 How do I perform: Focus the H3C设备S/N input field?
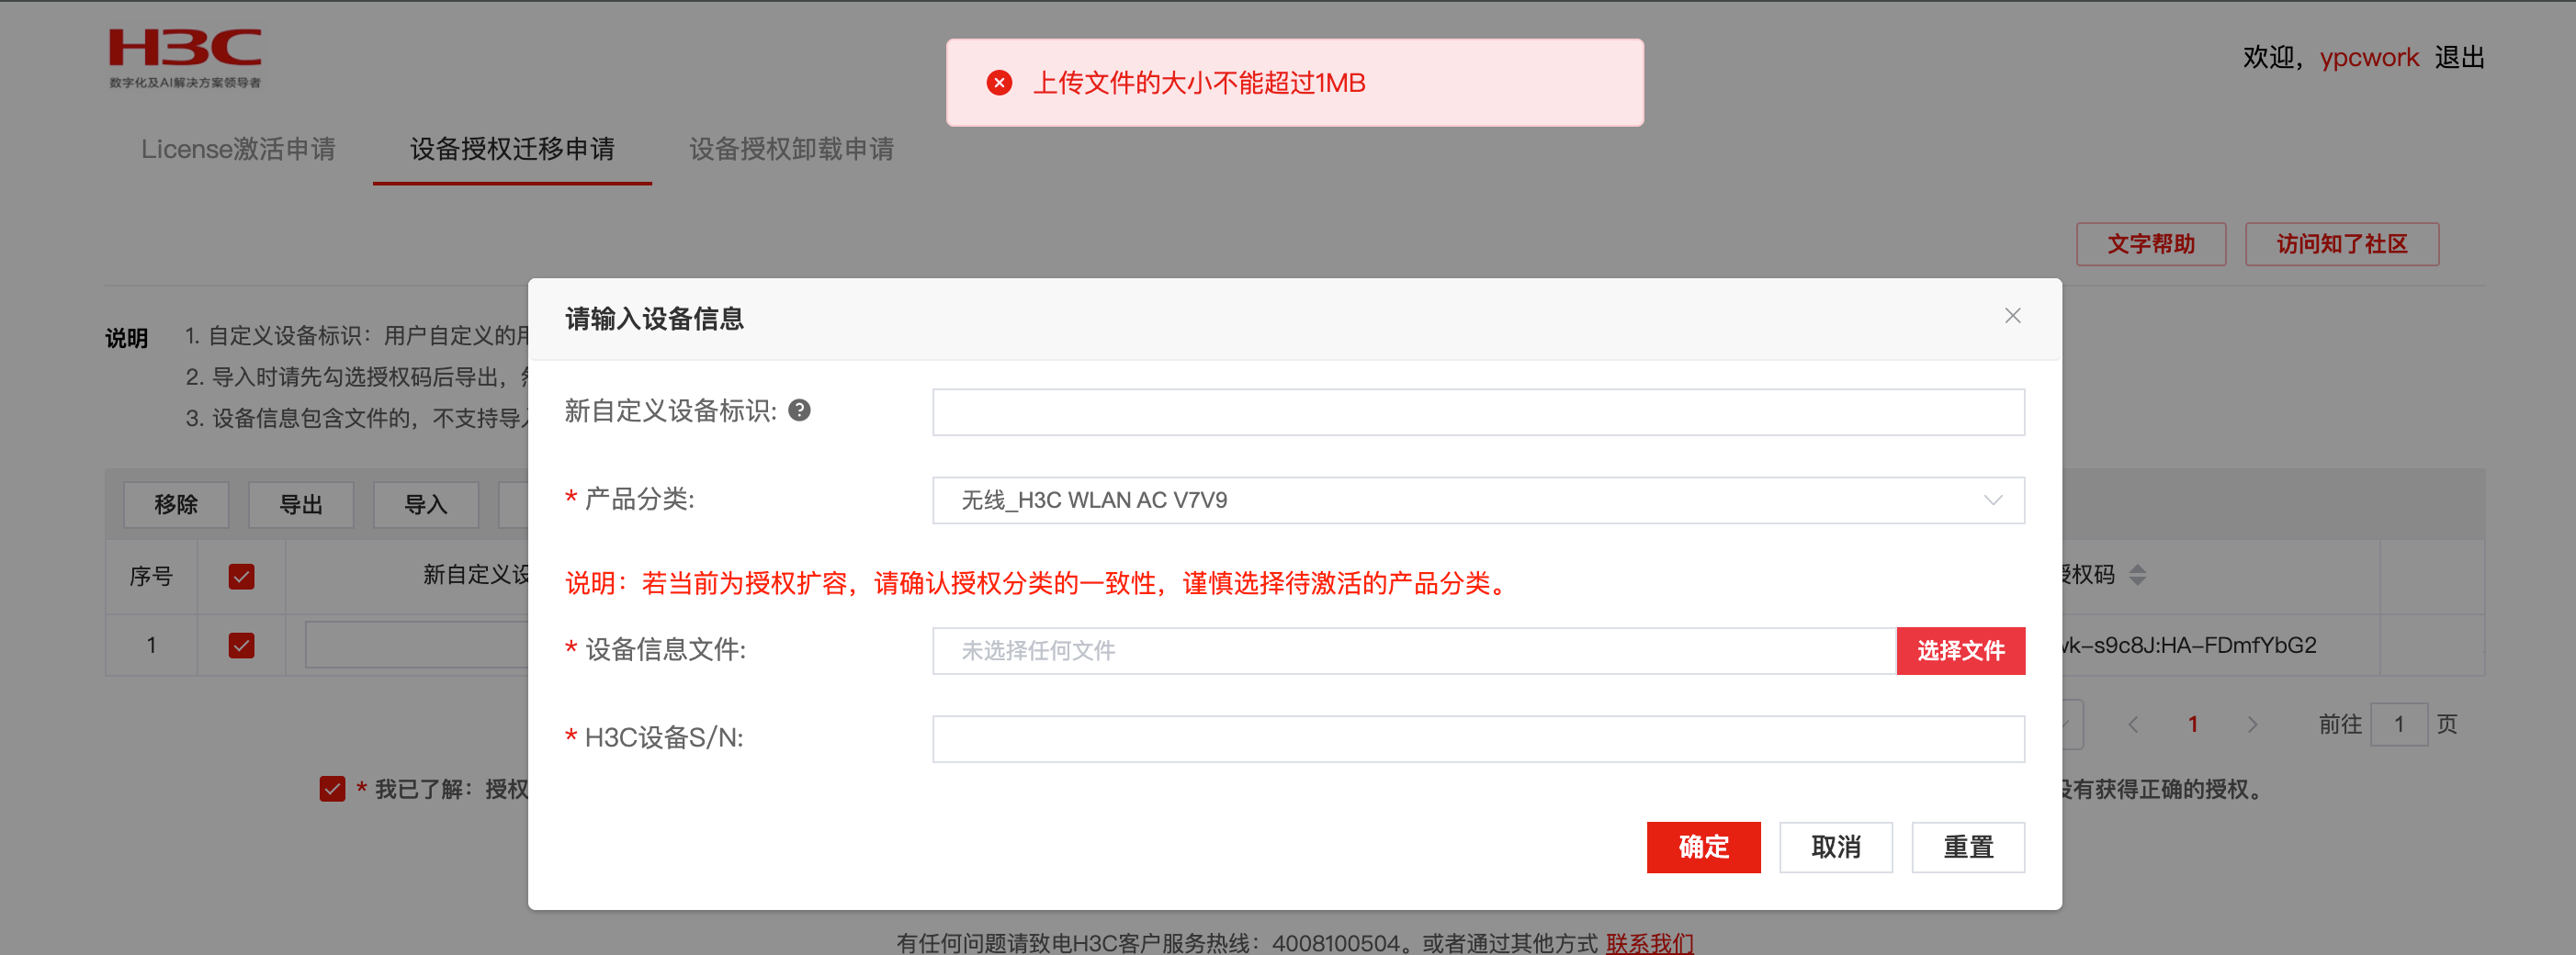coord(1478,739)
